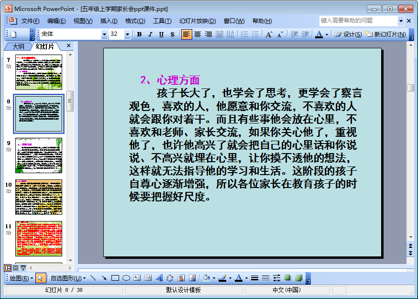Click the help question input box
Image resolution: width=418 pixels, height=299 pixels.
359,21
